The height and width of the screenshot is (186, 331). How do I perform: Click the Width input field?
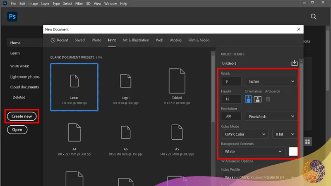tap(231, 81)
